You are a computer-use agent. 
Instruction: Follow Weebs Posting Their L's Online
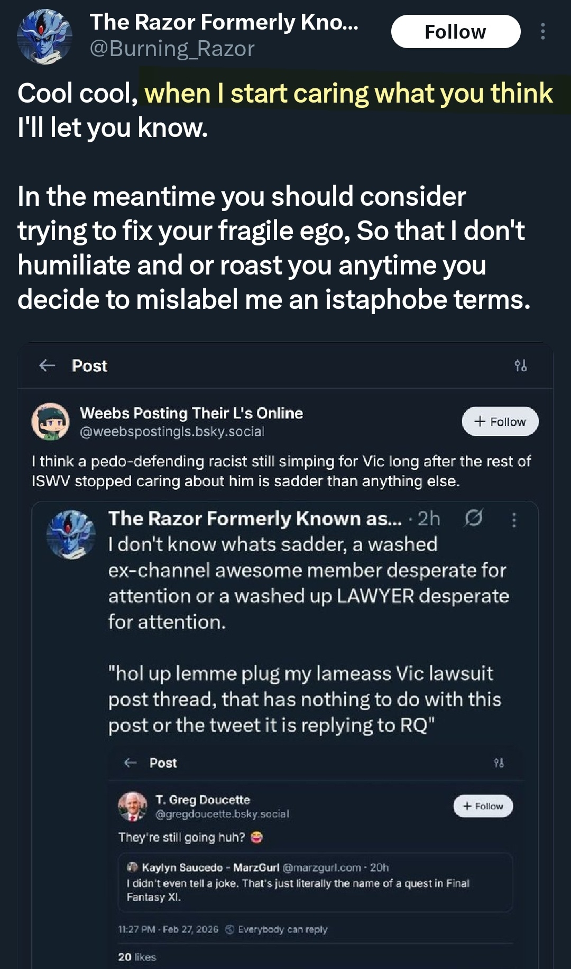coord(500,422)
